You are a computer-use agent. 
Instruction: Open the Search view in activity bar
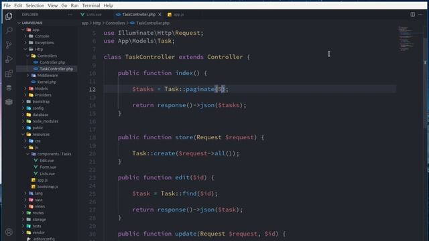[x=9, y=30]
